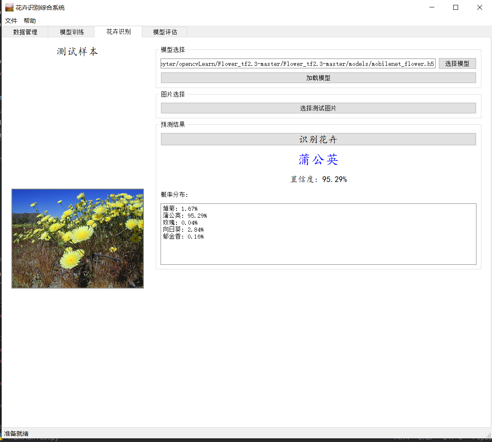The width and height of the screenshot is (492, 442).
Task: Click the 测试样本 heading
Action: point(78,52)
